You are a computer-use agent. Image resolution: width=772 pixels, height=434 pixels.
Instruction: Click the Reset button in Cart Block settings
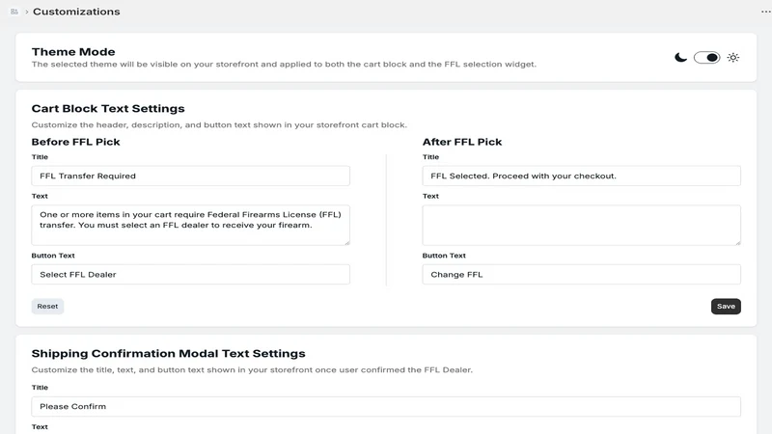pos(47,306)
